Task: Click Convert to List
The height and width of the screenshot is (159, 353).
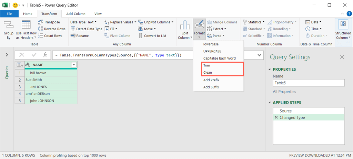Action: click(x=152, y=35)
